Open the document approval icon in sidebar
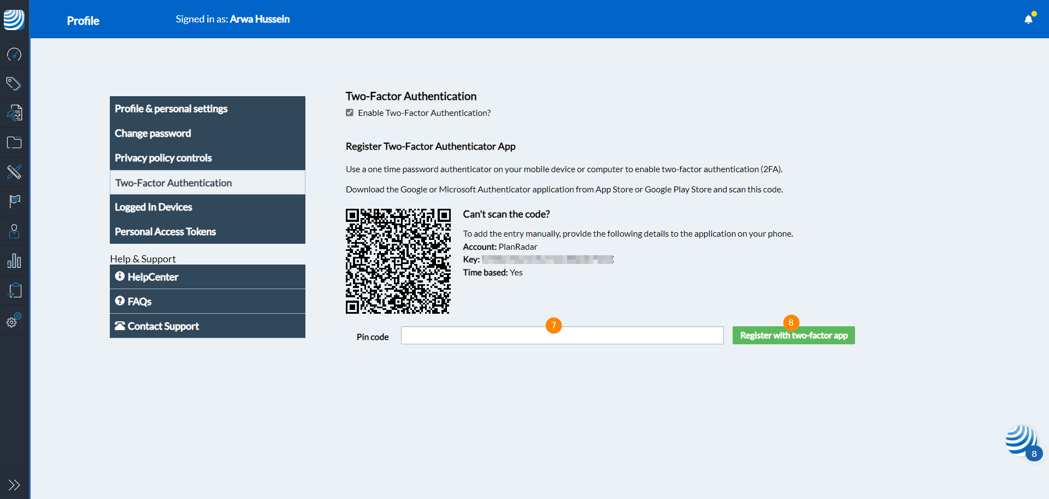Viewport: 1049px width, 499px height. 14,113
